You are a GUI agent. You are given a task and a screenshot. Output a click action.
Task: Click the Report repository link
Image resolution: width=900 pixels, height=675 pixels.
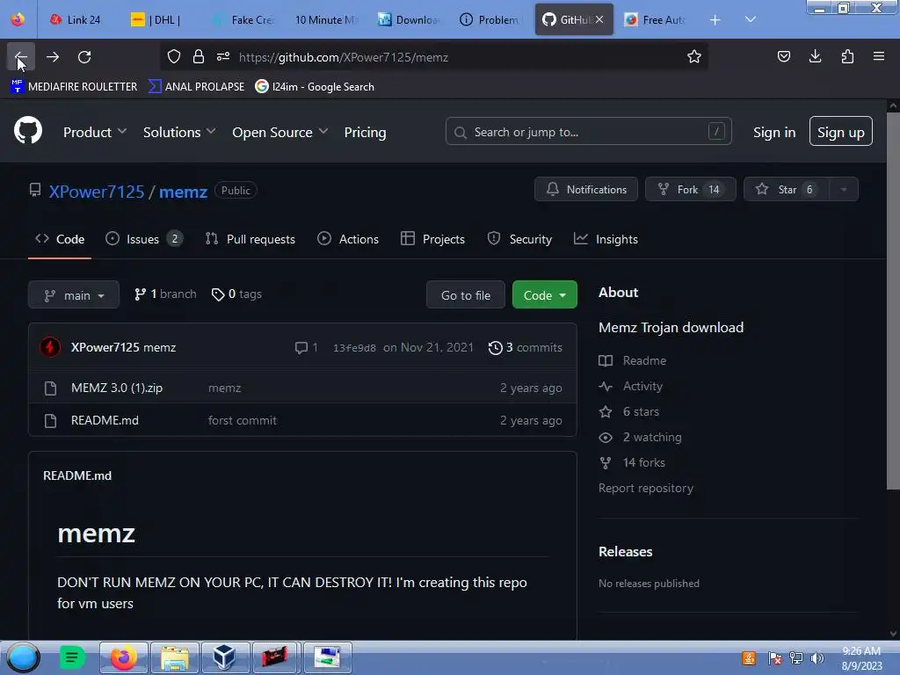tap(646, 488)
